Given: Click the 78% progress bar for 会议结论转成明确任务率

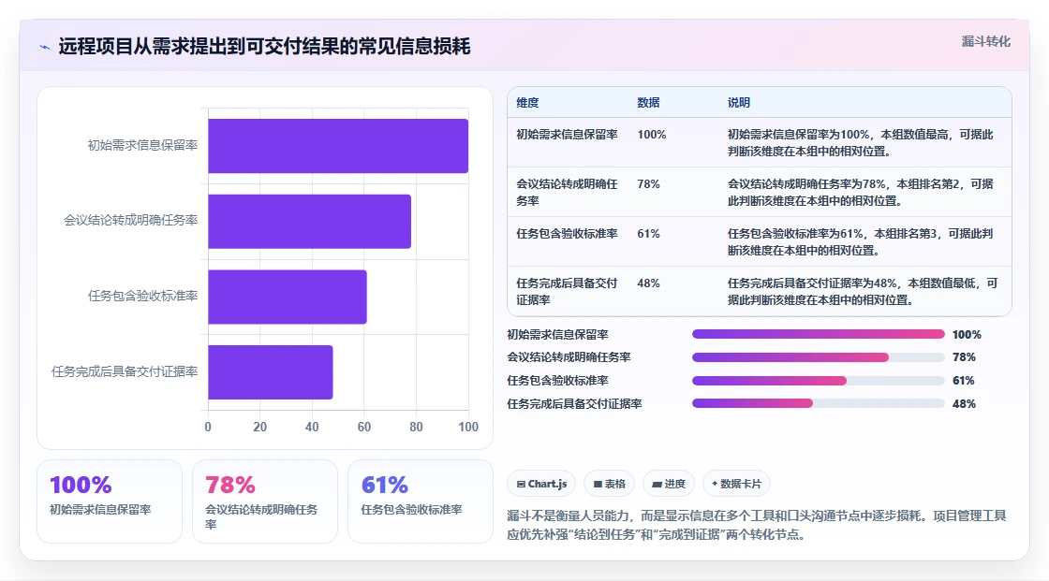Looking at the screenshot, I should point(819,357).
